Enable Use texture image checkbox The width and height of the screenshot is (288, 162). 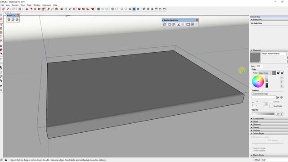click(253, 94)
